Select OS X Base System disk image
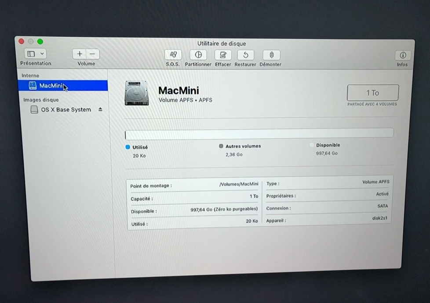The width and height of the screenshot is (430, 303). (x=66, y=110)
